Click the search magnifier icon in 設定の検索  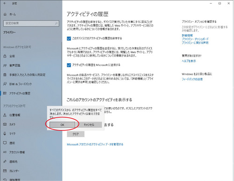[56, 23]
